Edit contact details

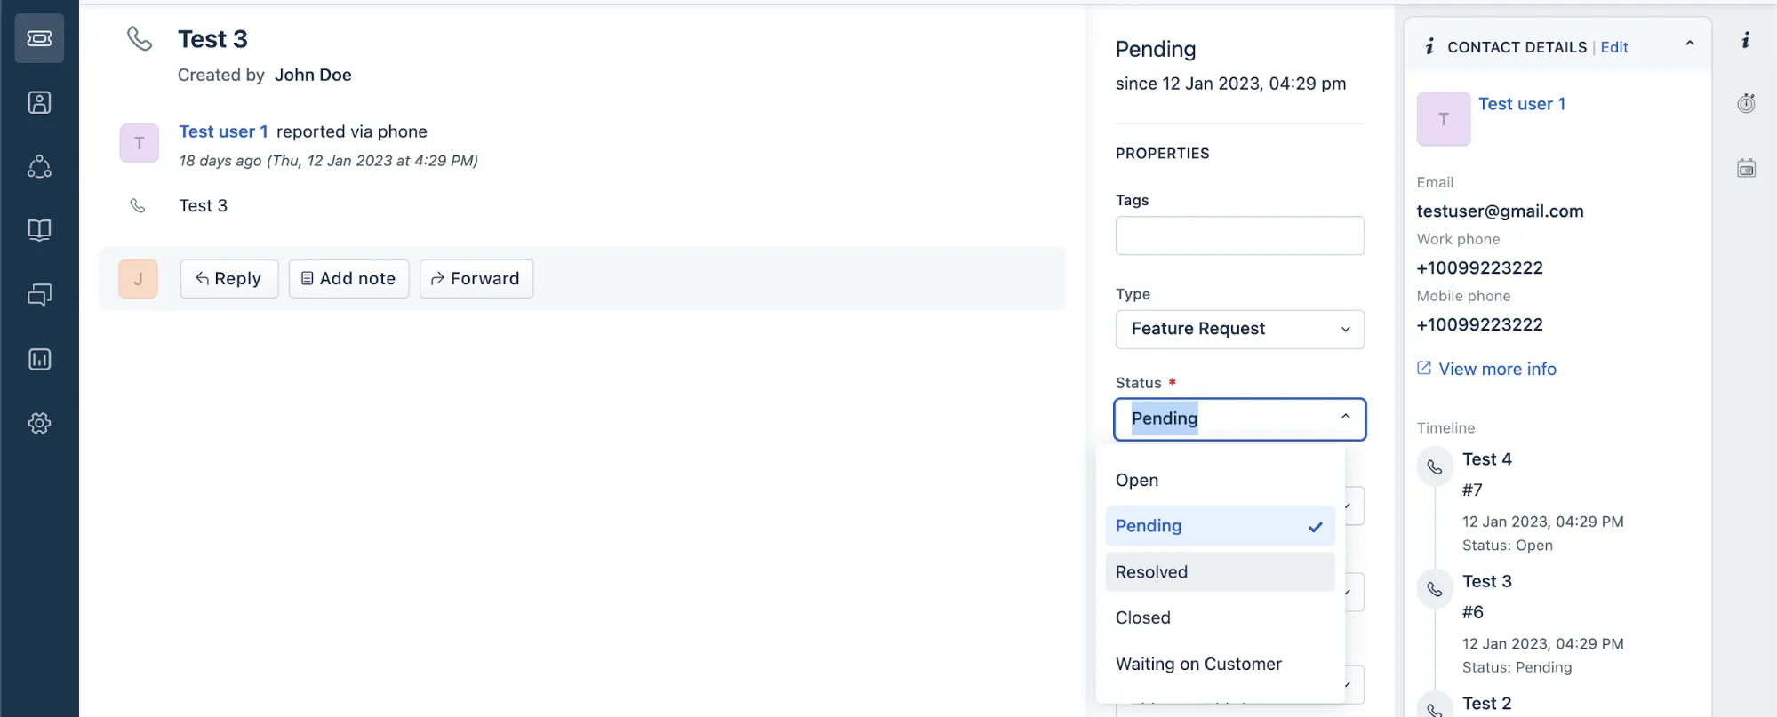1614,47
